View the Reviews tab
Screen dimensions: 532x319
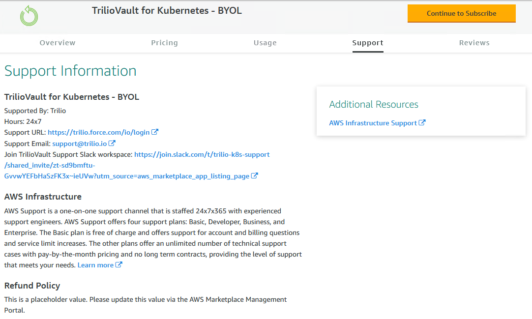click(474, 43)
